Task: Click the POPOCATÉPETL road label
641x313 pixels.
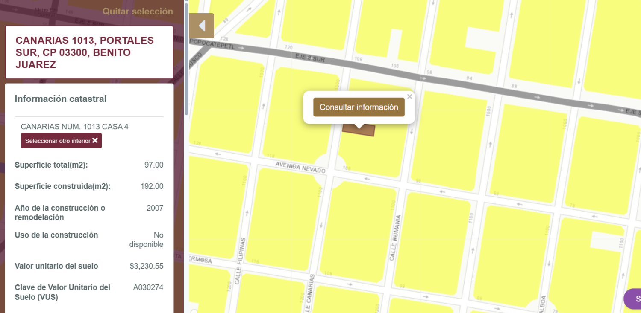Action: pos(212,44)
